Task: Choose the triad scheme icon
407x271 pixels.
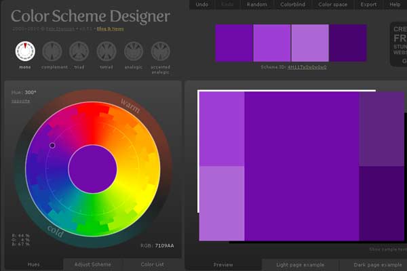Action: [x=79, y=51]
